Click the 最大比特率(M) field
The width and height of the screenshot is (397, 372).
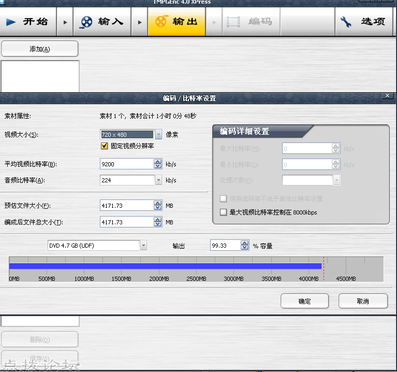coord(307,149)
